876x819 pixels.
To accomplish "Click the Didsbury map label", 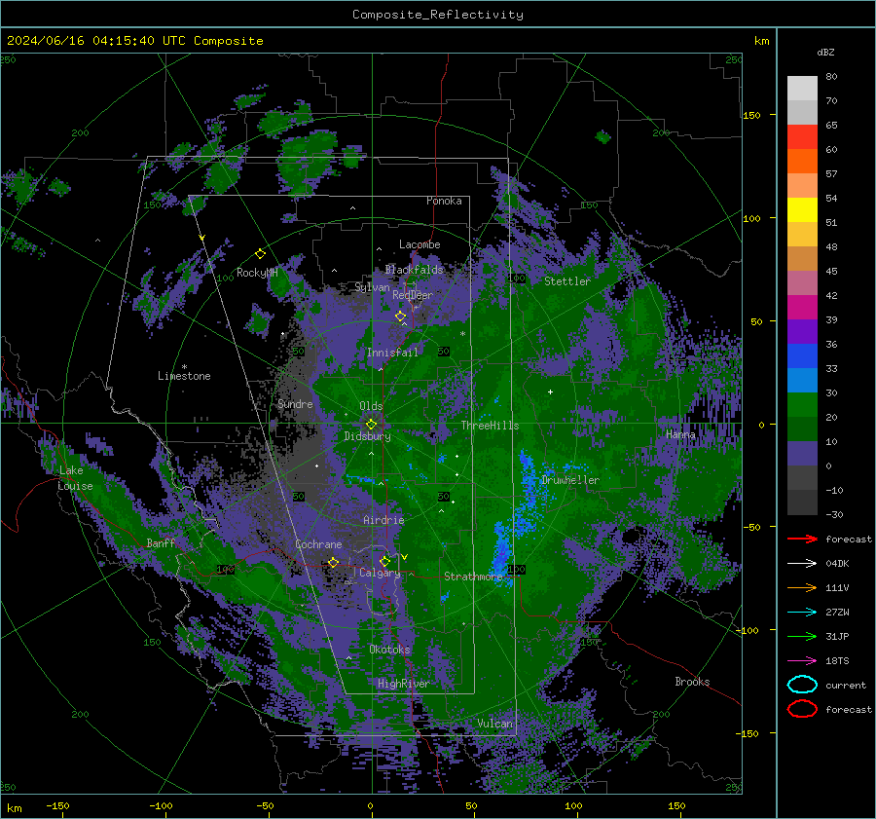I will pos(368,436).
